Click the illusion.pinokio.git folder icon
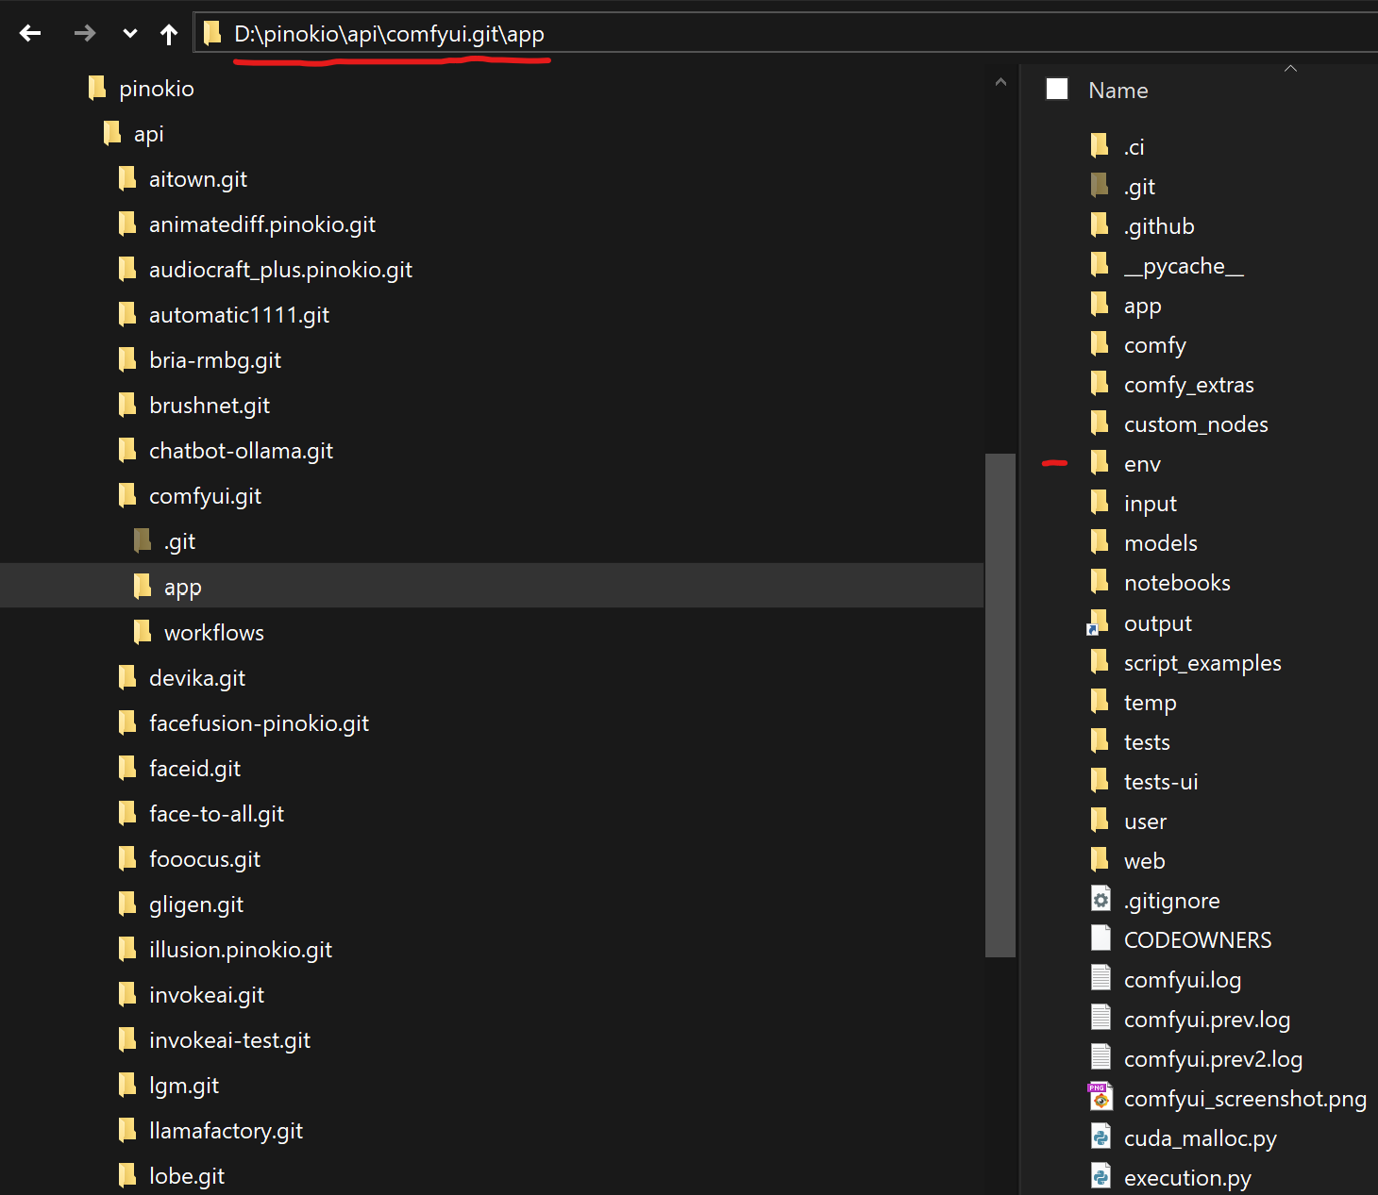This screenshot has height=1195, width=1378. pos(127,950)
